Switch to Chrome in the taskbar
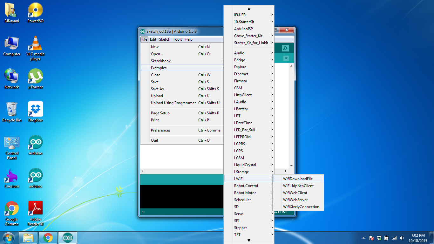434x244 pixels. (48, 238)
